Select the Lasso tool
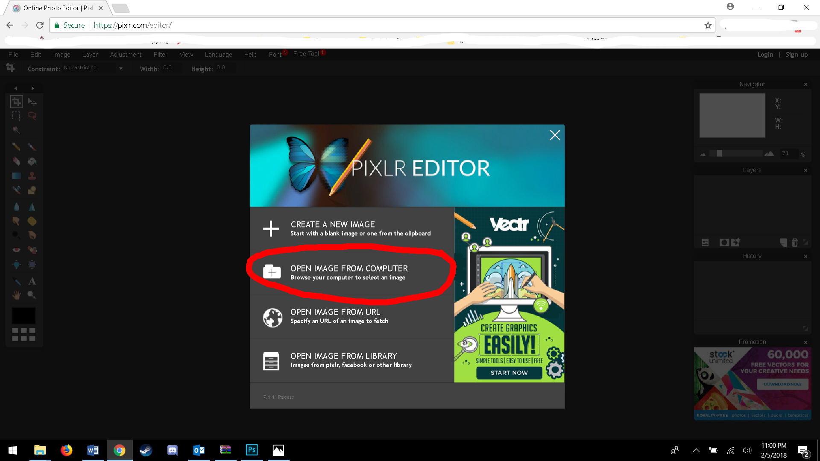The image size is (820, 461). [32, 116]
